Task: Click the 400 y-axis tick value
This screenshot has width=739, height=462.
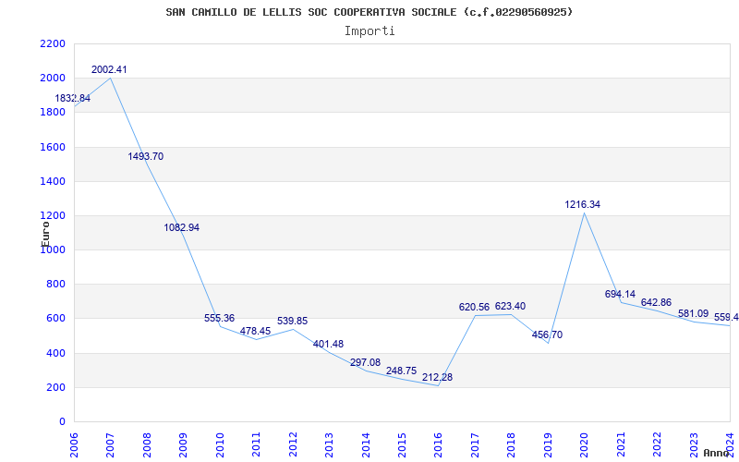Action: tap(55, 354)
